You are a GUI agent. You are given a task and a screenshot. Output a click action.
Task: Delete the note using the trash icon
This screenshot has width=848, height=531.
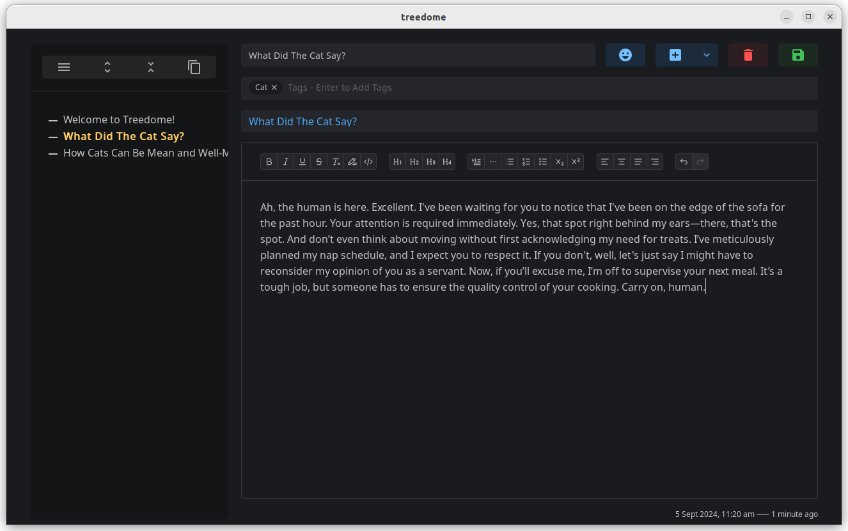[x=748, y=55]
